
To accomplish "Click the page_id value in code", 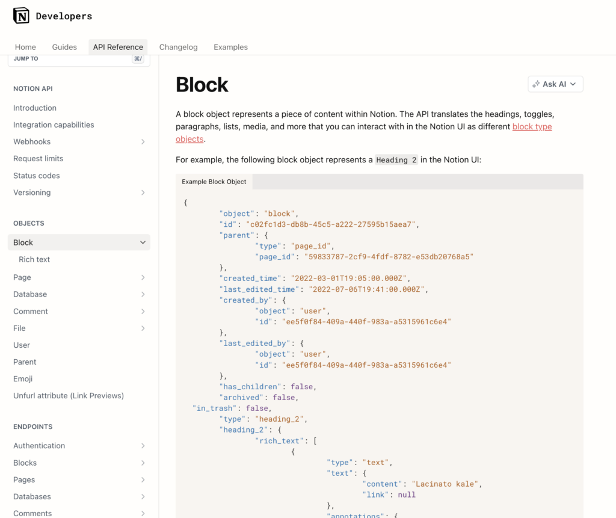I will click(389, 257).
